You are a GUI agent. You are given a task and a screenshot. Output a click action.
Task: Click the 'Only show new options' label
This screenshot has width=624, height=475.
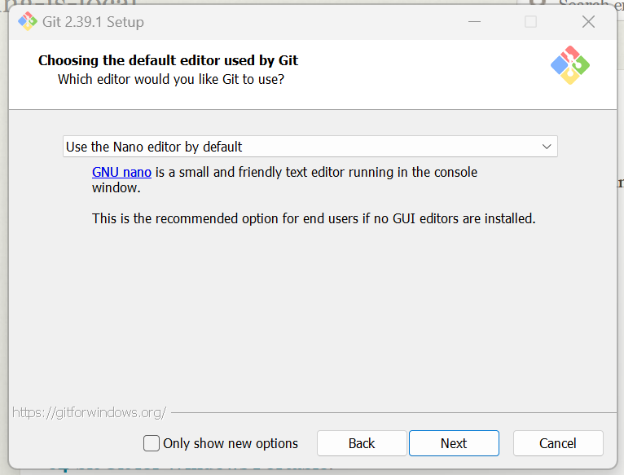[x=231, y=443]
